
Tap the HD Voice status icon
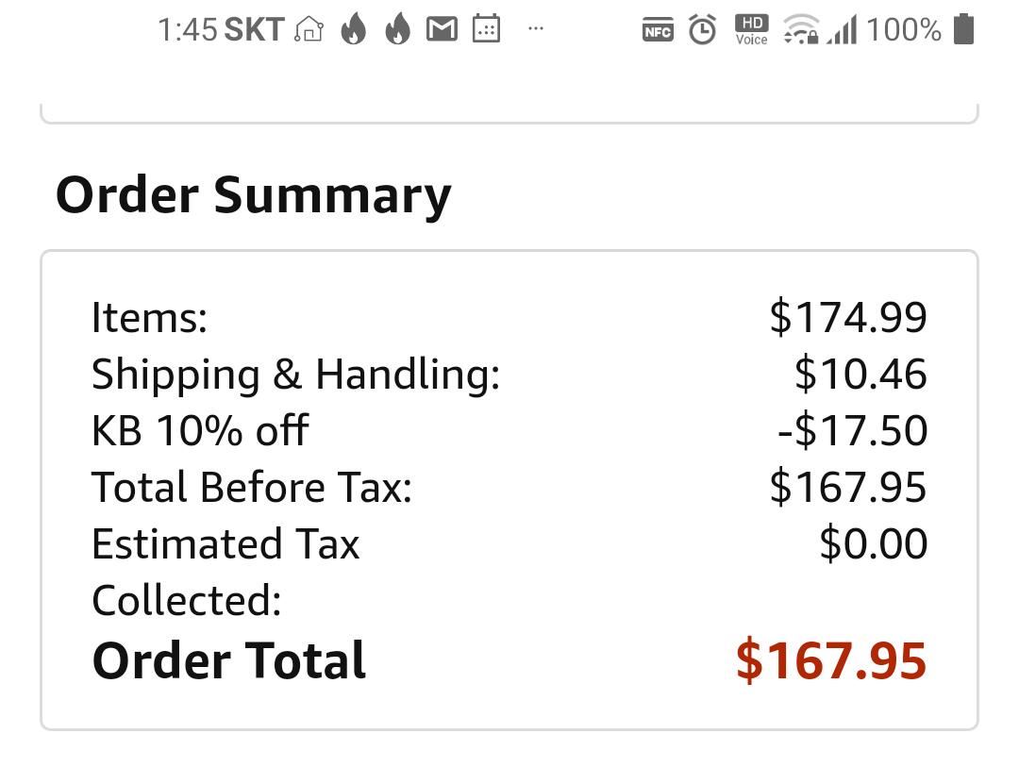point(751,29)
